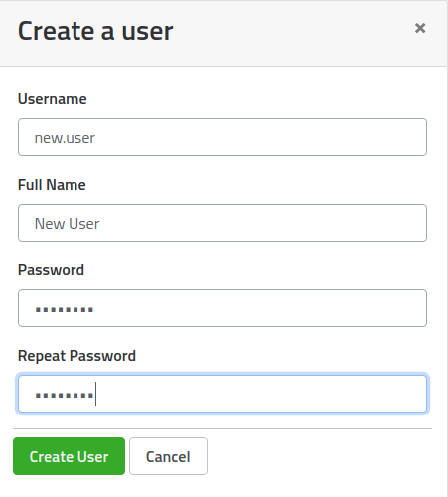Click the Repeat Password label

[76, 356]
